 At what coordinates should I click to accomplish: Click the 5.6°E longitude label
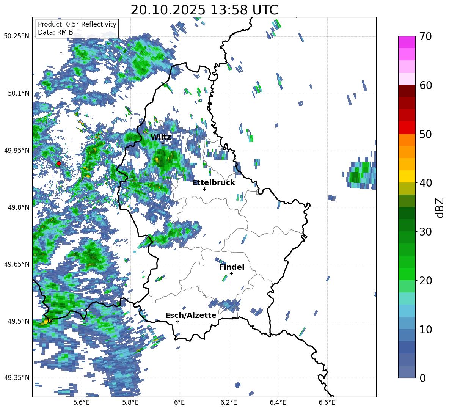82,403
